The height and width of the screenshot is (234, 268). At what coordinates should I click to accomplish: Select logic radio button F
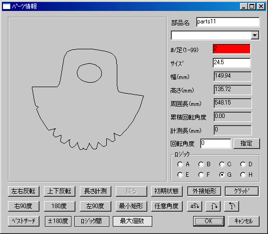201,175
